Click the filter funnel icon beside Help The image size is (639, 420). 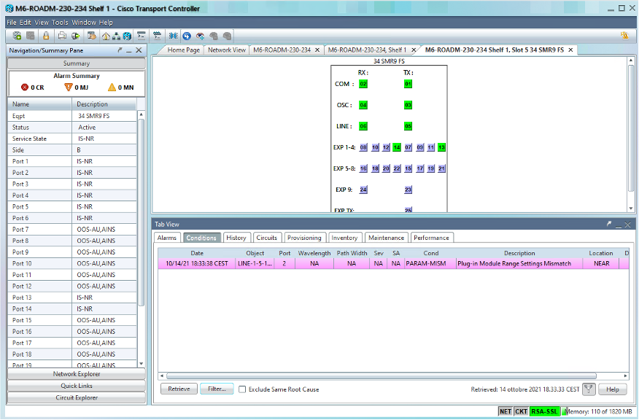[x=589, y=389]
